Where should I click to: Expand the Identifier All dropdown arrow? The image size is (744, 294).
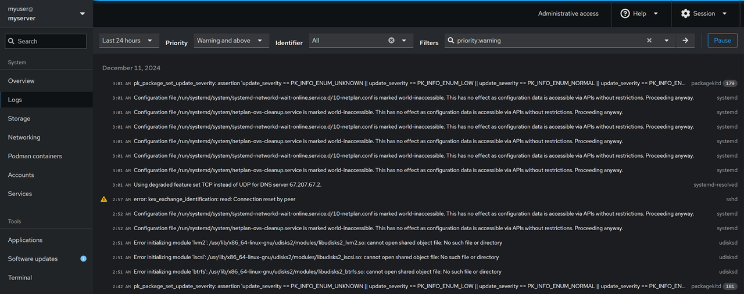click(404, 41)
